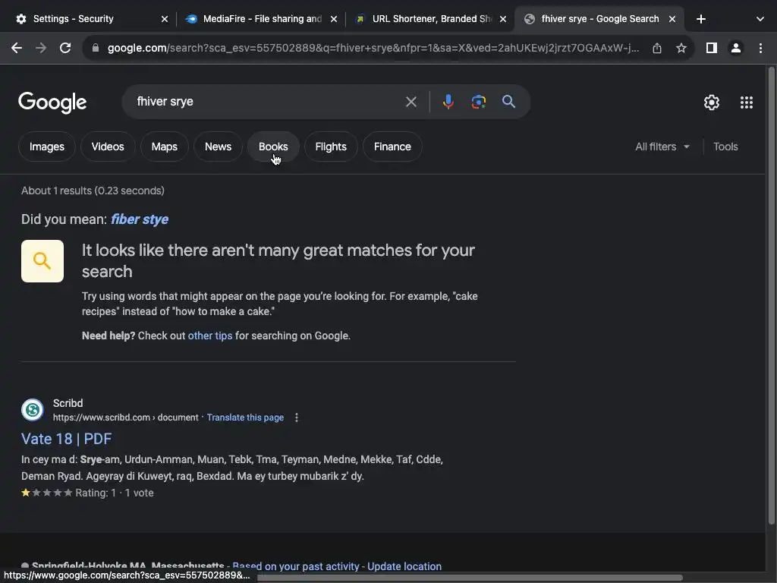Filter results by Maps
The width and height of the screenshot is (777, 583).
click(x=164, y=147)
